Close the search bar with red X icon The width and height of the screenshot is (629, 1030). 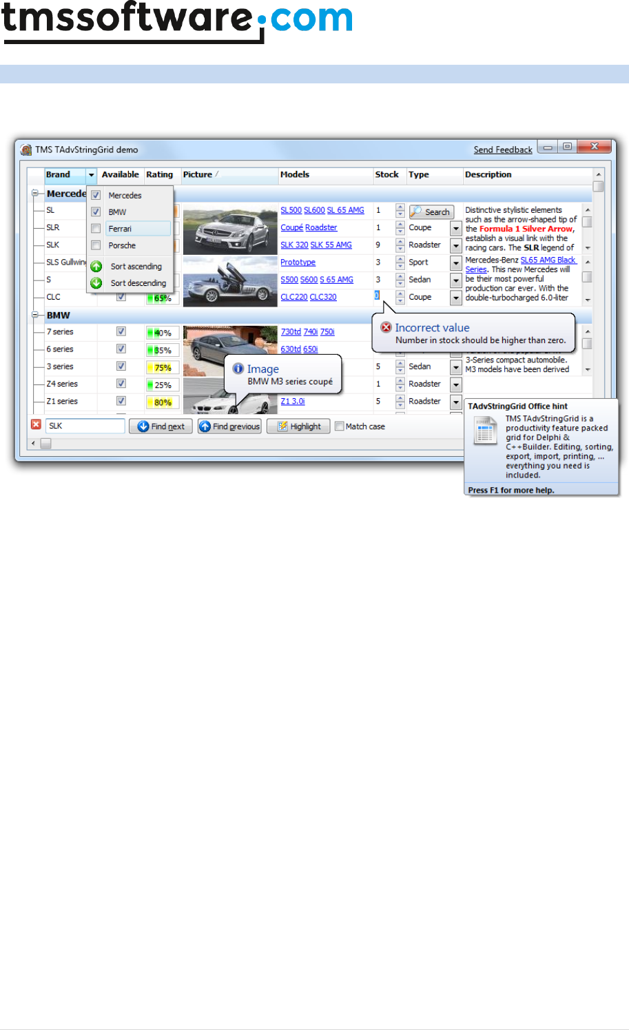click(x=36, y=425)
